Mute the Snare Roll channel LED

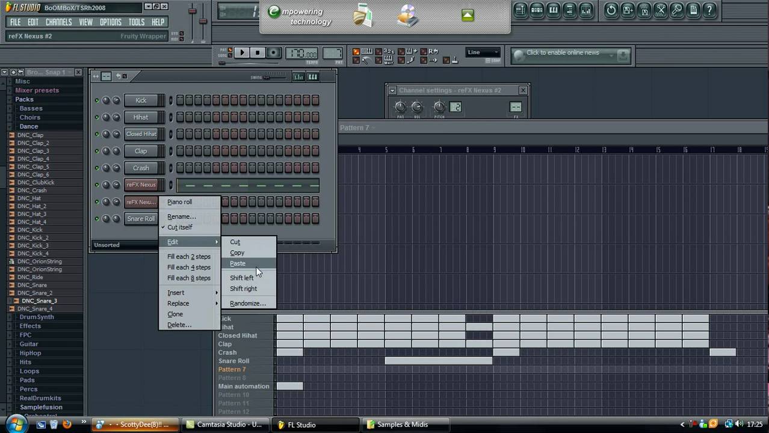(x=96, y=219)
